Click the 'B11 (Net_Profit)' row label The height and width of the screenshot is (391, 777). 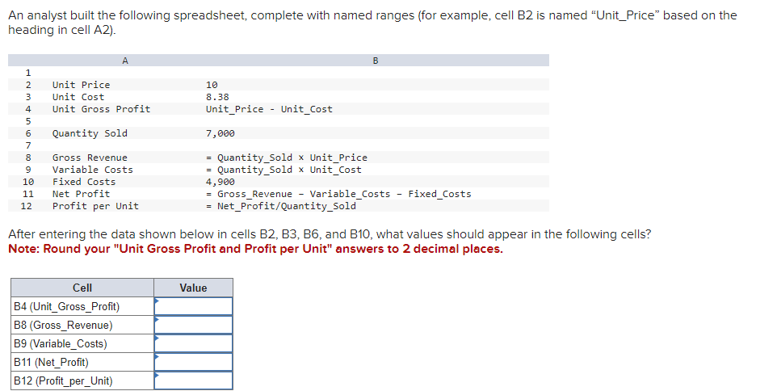click(x=51, y=362)
